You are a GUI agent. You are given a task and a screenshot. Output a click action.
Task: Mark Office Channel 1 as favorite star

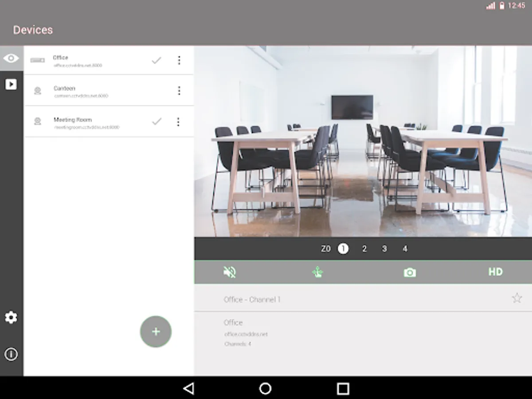pyautogui.click(x=517, y=298)
